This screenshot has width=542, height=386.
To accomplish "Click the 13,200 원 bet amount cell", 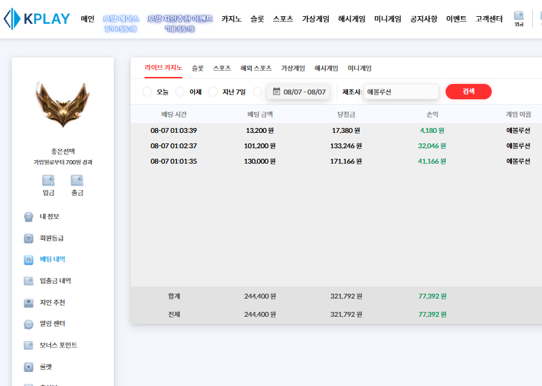I will [260, 131].
